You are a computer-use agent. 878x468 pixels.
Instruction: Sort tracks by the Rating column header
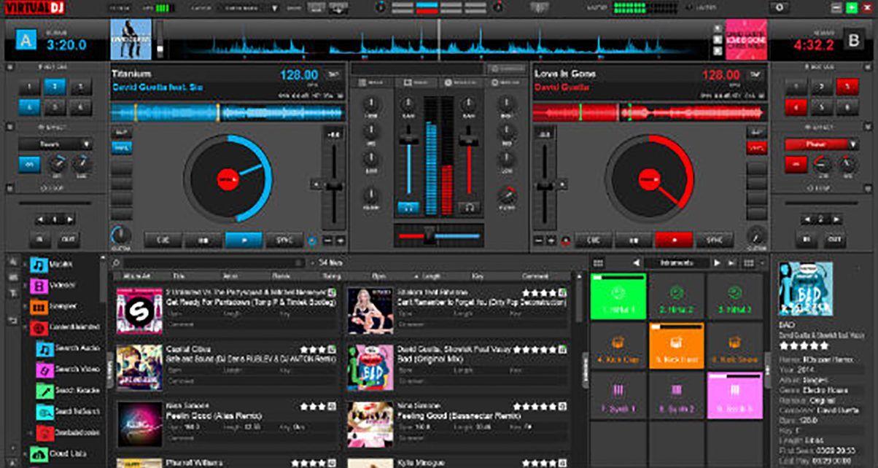click(330, 276)
